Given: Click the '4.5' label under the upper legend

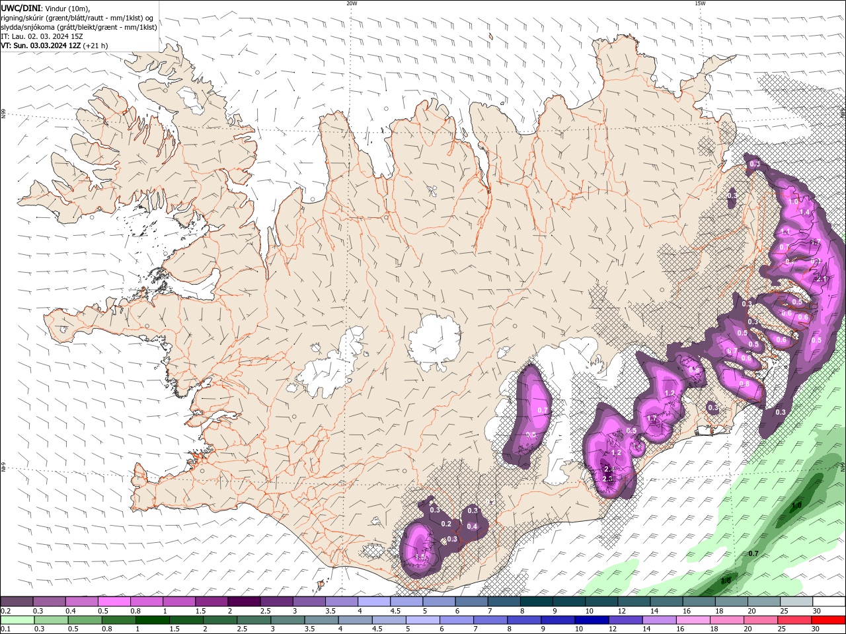Looking at the screenshot, I should click(395, 611).
